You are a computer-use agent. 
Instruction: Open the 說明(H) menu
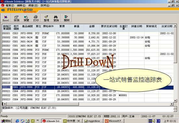click(x=45, y=5)
